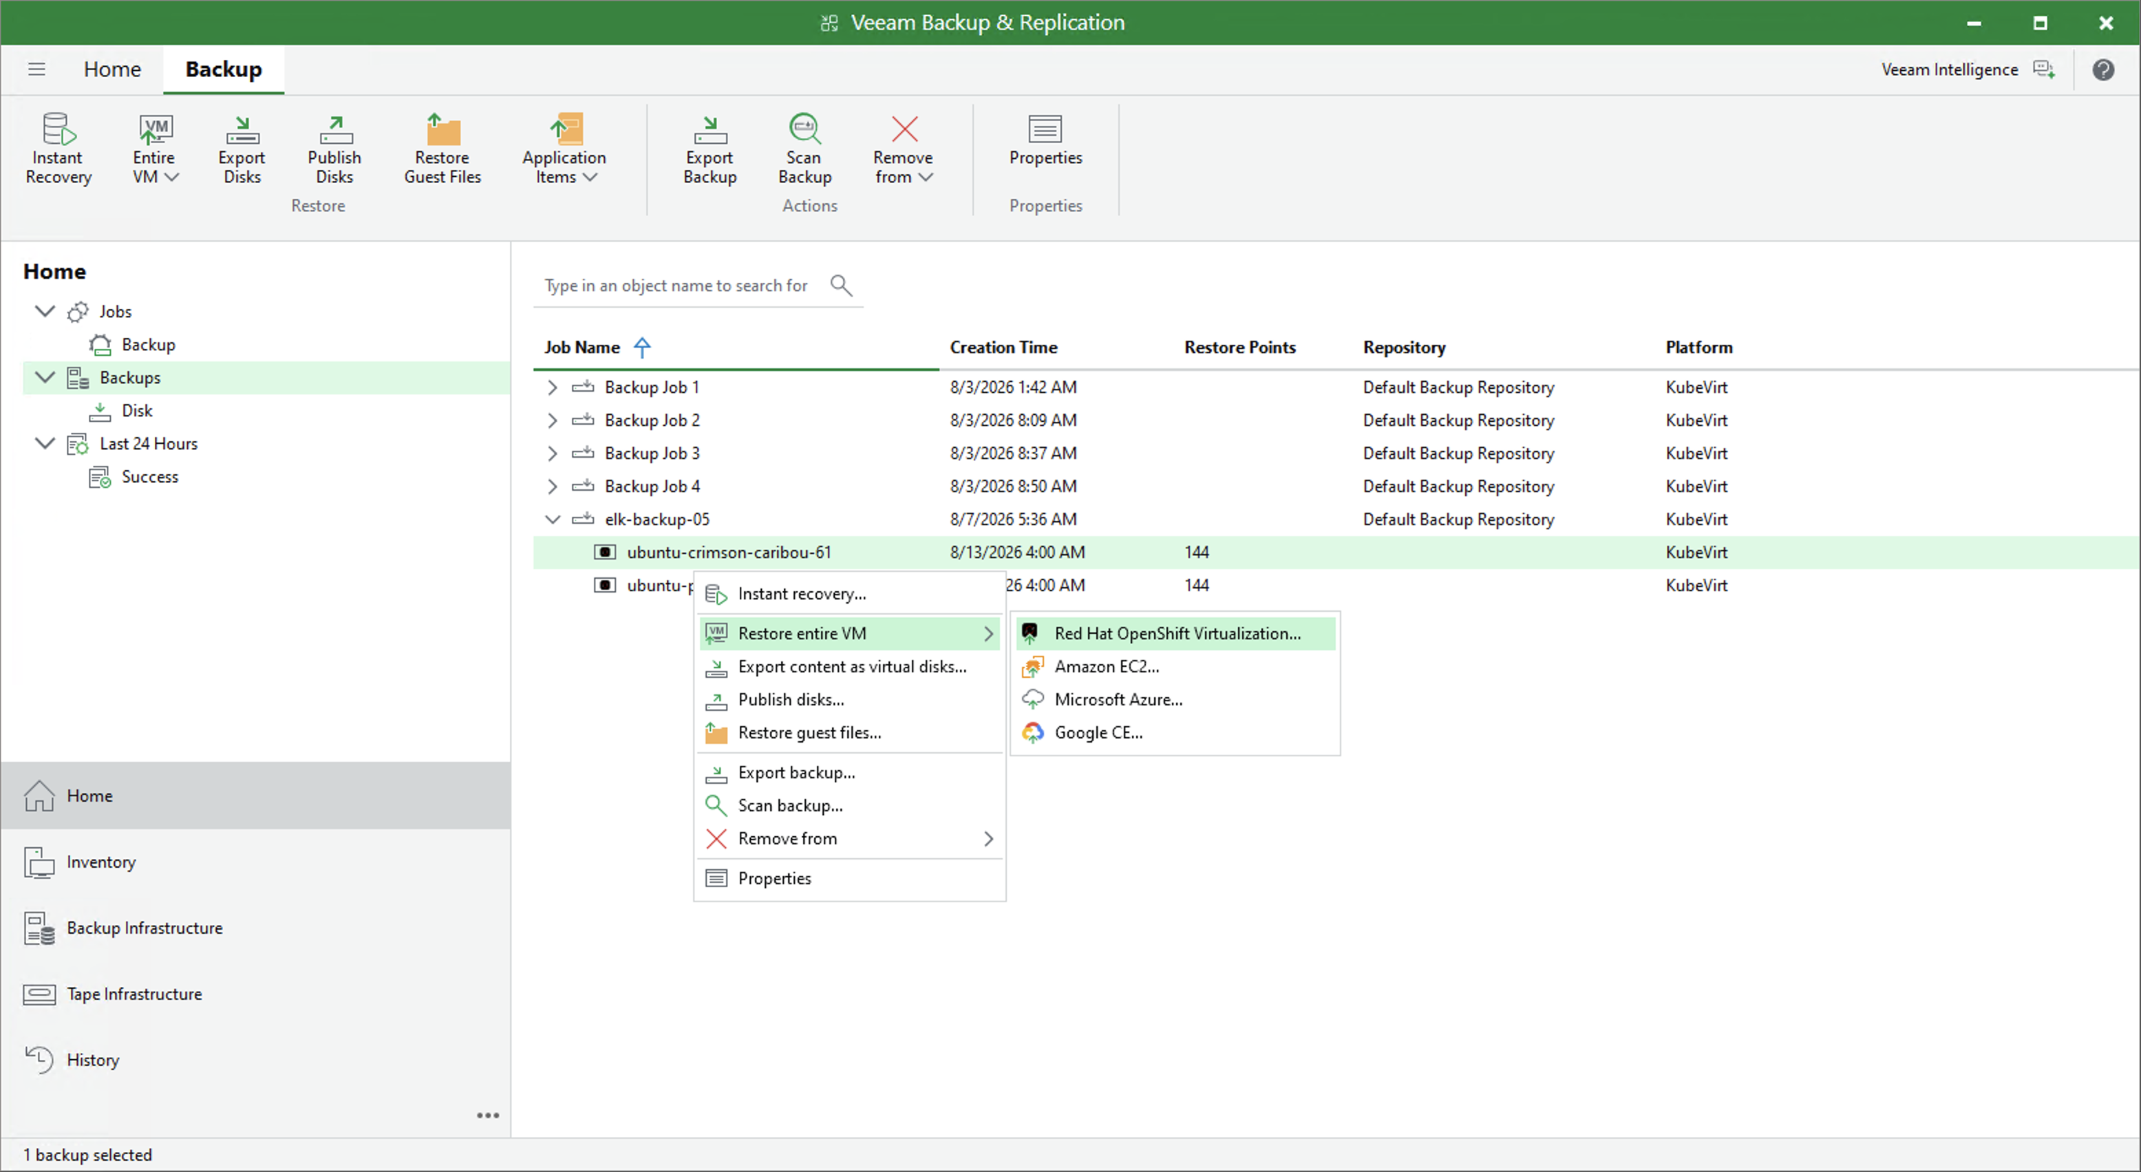2141x1172 pixels.
Task: Expand Backup Job 1 row
Action: point(553,387)
